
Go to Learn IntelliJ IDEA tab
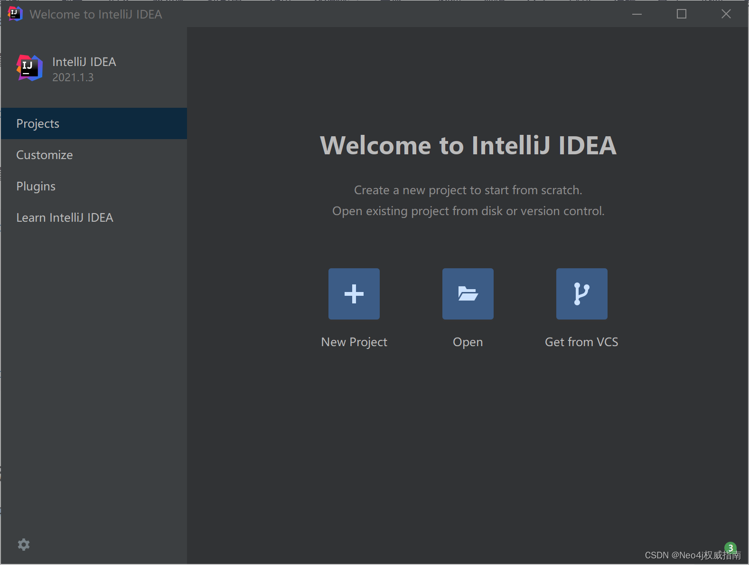coord(94,217)
